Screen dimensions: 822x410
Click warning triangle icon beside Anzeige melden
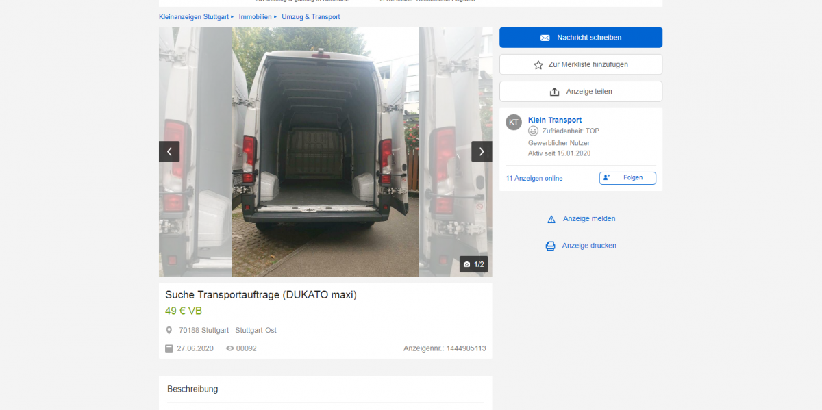click(x=551, y=219)
